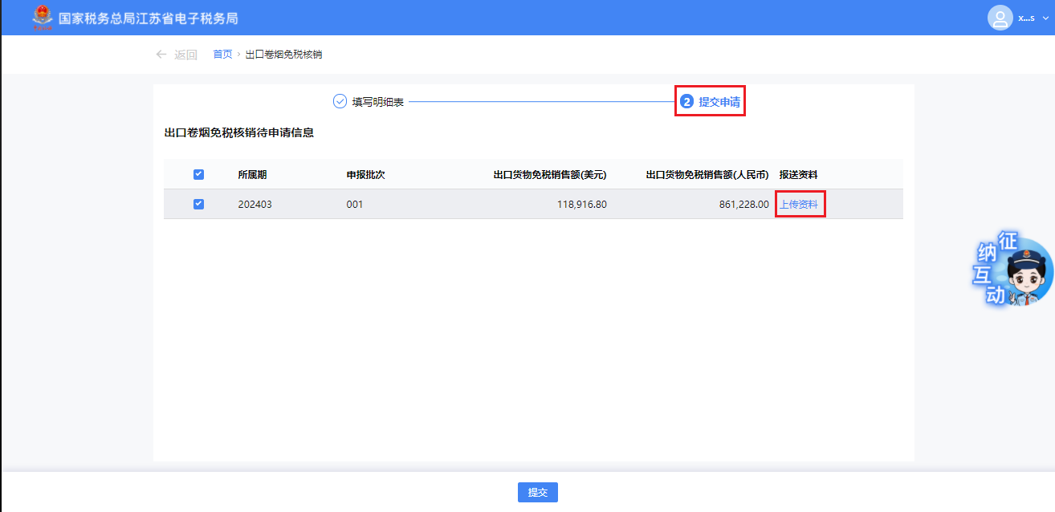
Task: Click the 所属期 column header
Action: [252, 174]
